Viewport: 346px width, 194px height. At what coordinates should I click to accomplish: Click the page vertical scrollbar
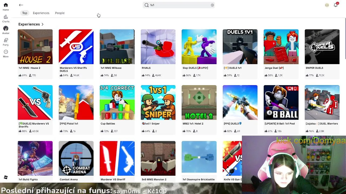tap(345, 39)
